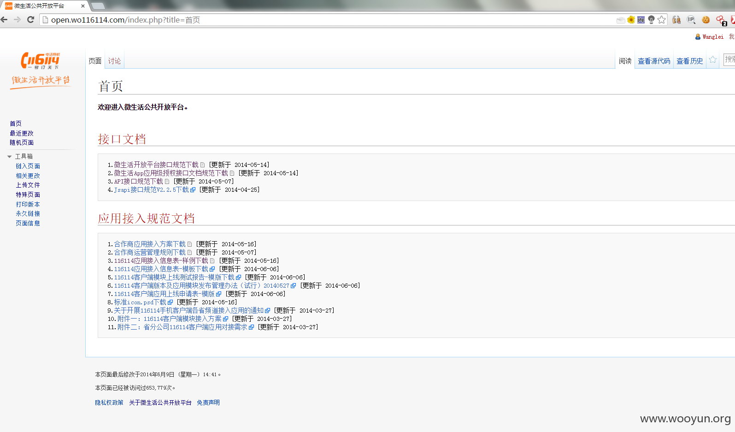Open the padlocks extension icon
This screenshot has height=432, width=735.
(676, 20)
